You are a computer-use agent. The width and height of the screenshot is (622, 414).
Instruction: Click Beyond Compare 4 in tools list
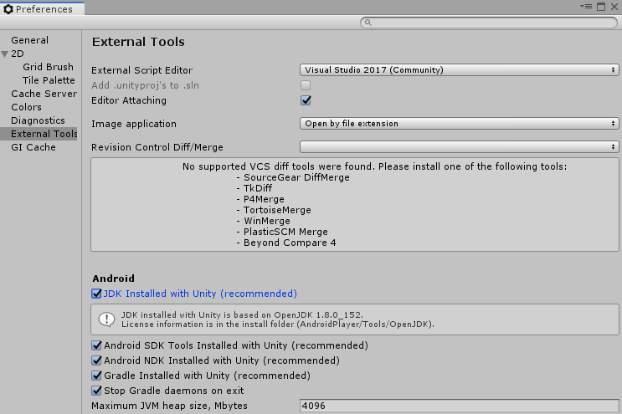290,243
